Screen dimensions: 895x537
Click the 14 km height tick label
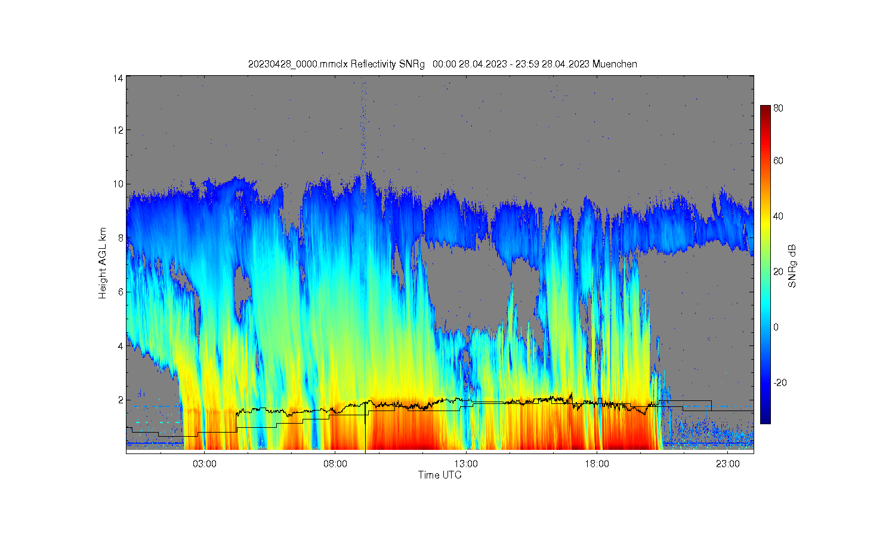point(118,78)
